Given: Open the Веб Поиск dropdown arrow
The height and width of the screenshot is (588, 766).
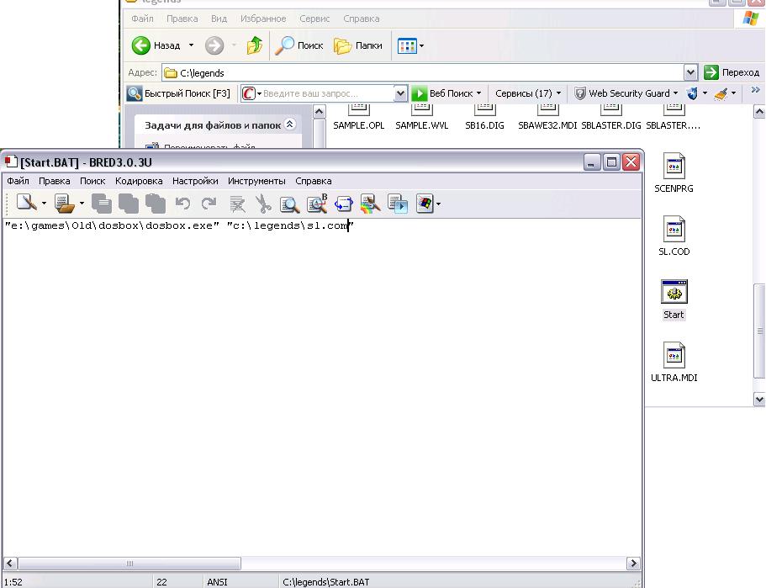Looking at the screenshot, I should pos(478,93).
